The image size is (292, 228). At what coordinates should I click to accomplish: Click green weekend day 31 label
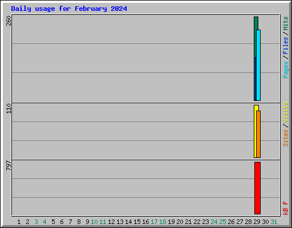[274, 222]
